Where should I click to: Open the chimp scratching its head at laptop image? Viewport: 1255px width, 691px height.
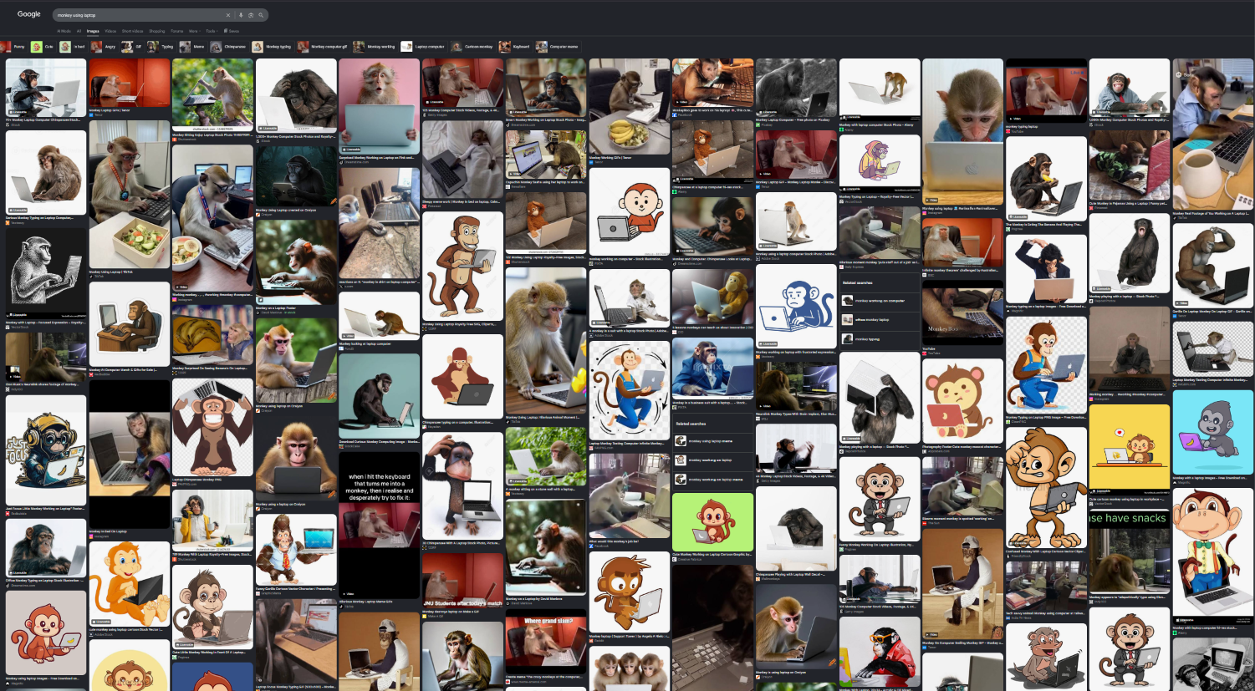tap(296, 95)
